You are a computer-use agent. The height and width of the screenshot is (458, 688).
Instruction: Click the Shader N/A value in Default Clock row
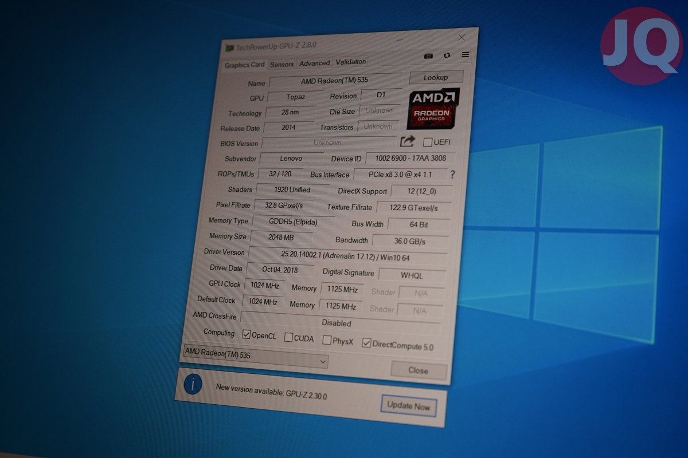coord(420,310)
